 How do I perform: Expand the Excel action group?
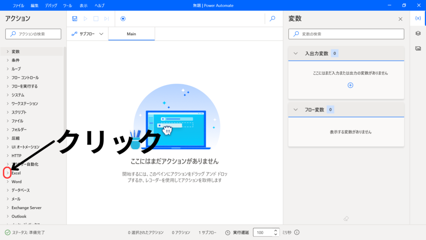(x=7, y=173)
